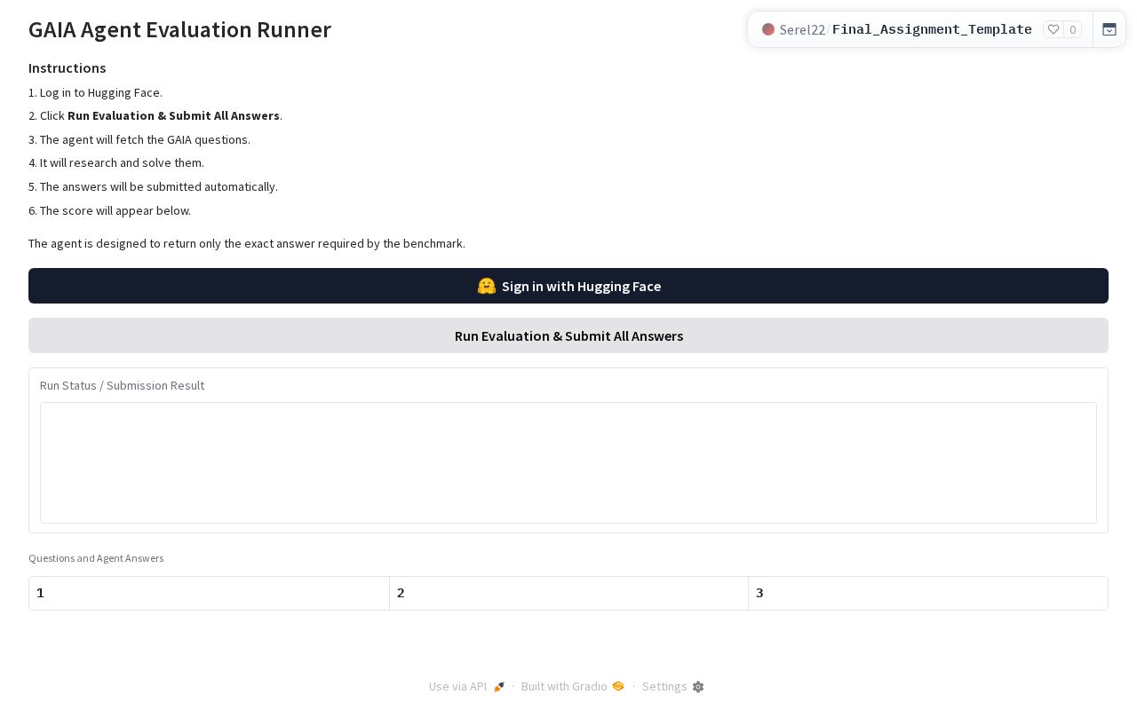Image resolution: width=1137 pixels, height=710 pixels.
Task: Open the Final_Assignment_Template space link
Action: [932, 29]
